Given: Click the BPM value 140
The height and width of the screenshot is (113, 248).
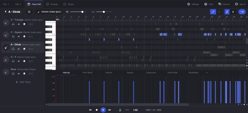Looking at the screenshot, I should click(x=135, y=110).
